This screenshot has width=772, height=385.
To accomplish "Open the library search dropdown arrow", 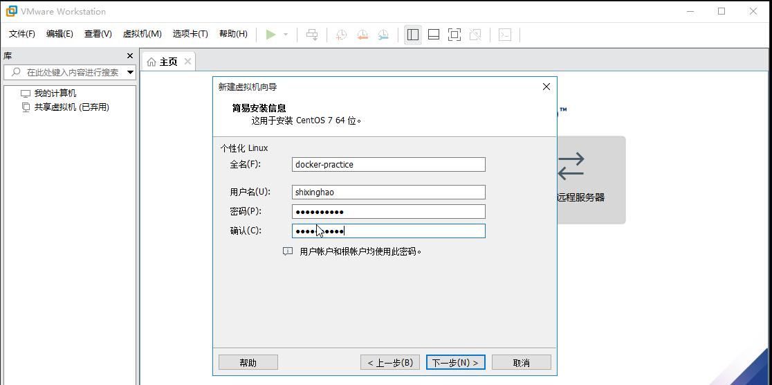I will tap(131, 73).
